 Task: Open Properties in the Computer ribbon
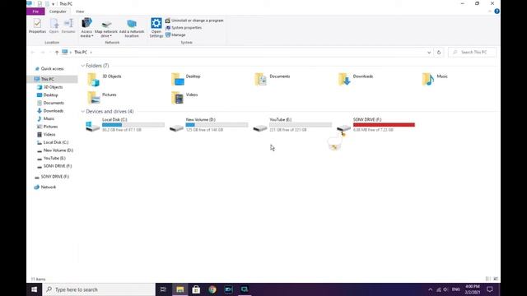37,25
